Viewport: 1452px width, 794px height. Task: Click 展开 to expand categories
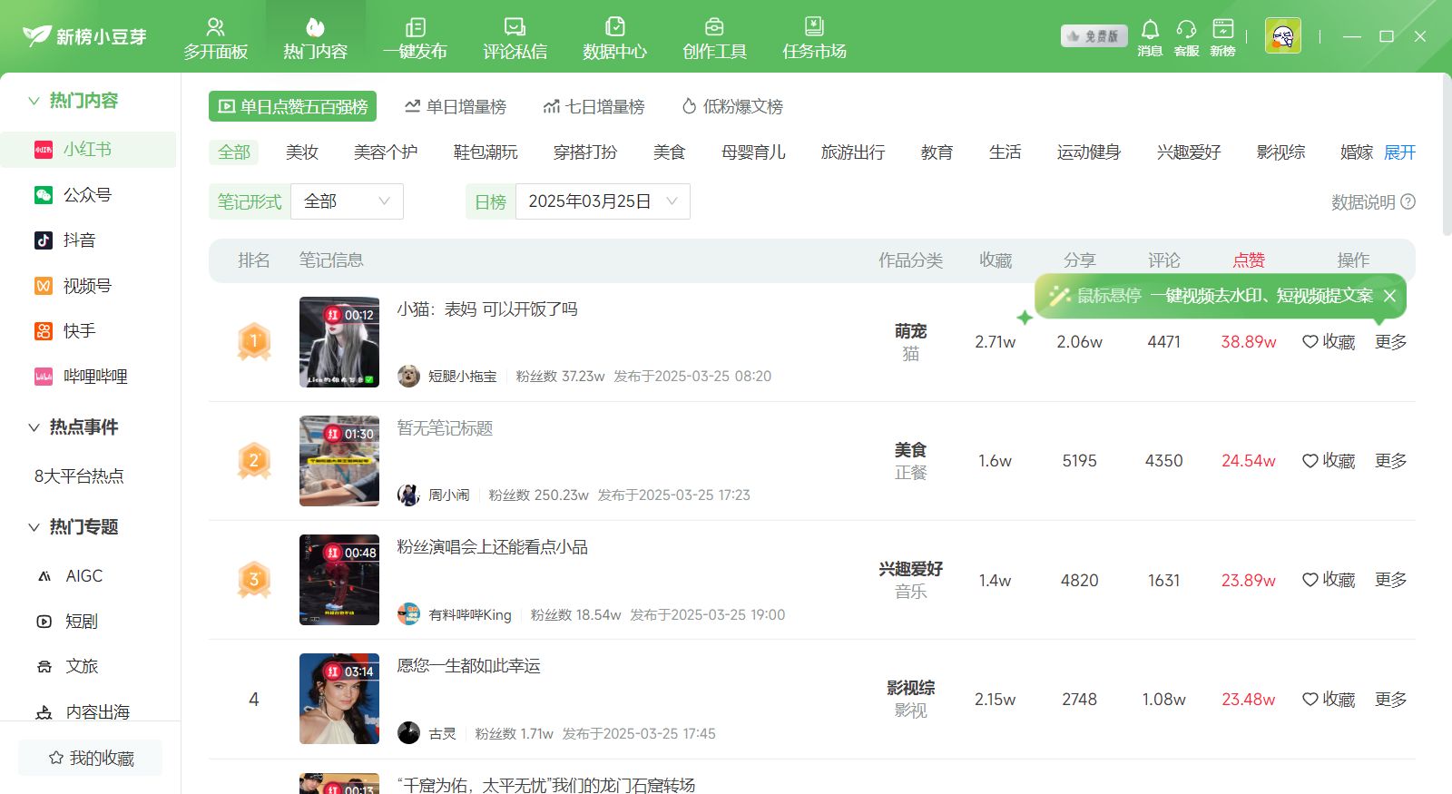click(x=1399, y=152)
